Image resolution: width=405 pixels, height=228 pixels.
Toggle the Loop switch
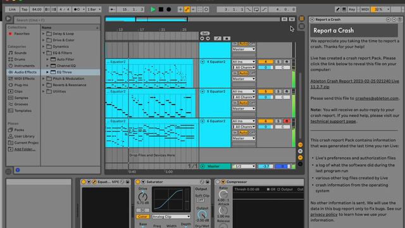click(256, 9)
